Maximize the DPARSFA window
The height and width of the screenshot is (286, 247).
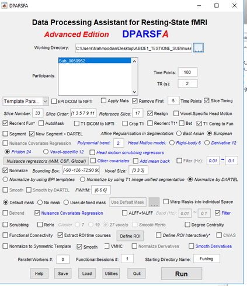pos(217,6)
